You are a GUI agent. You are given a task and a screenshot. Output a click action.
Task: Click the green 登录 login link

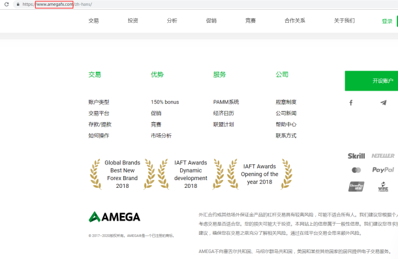(387, 22)
